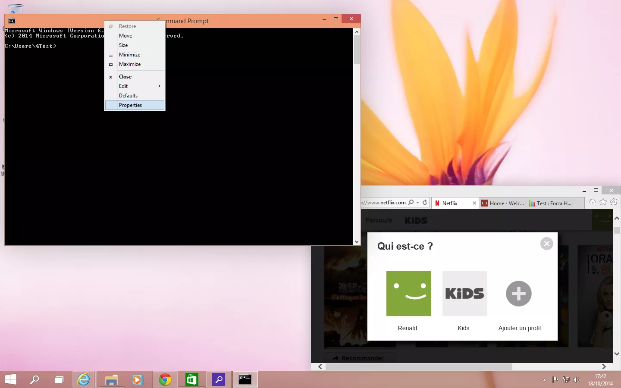Choose Move in the context menu

tap(135, 36)
